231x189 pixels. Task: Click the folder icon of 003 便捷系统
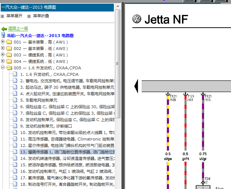pyautogui.click(x=9, y=55)
